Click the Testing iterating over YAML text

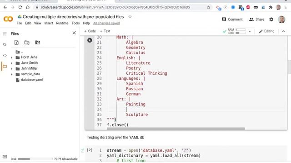pos(115,137)
